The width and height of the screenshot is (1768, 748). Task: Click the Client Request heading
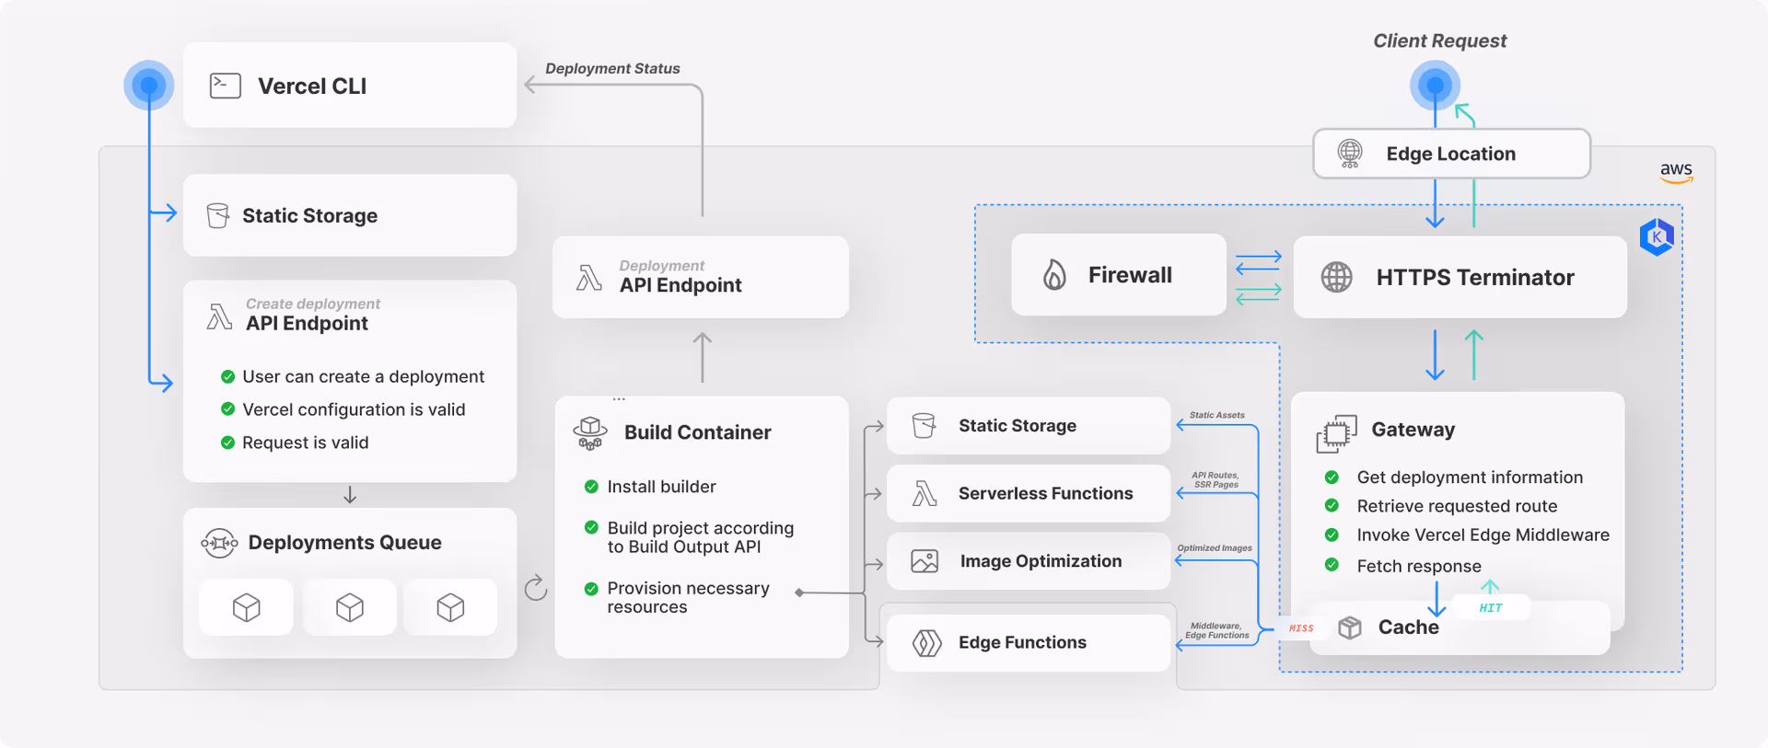(1439, 40)
